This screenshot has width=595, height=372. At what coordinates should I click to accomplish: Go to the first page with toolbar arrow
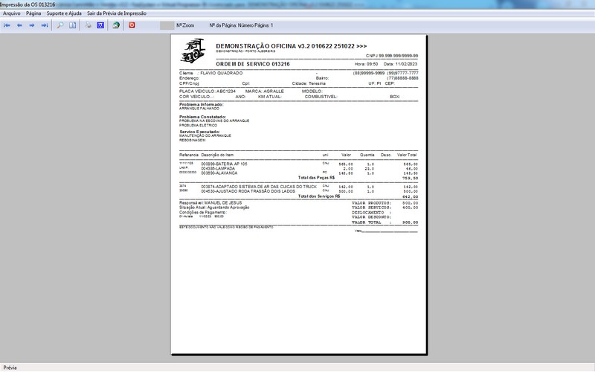pos(7,25)
